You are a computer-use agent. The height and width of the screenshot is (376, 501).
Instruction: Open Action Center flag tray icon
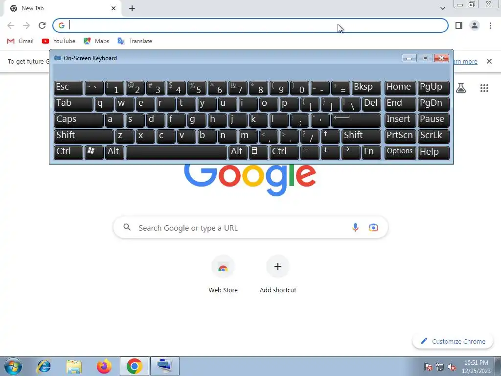pos(428,367)
